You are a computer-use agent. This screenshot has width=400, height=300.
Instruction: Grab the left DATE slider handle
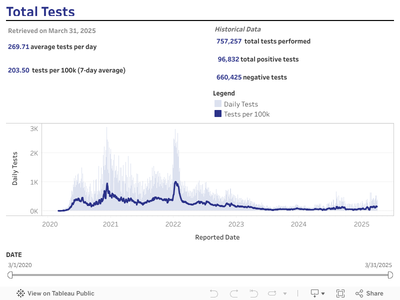10,275
